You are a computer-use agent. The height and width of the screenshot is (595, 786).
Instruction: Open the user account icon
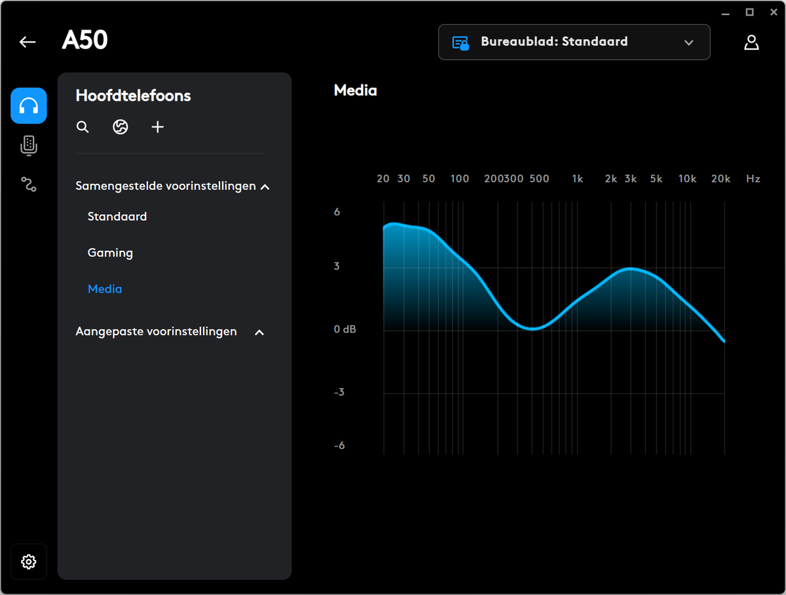751,43
